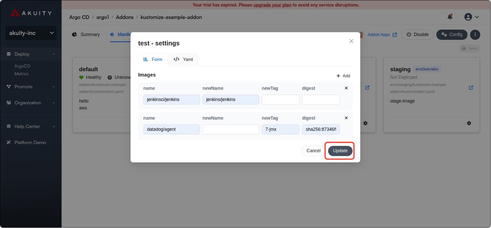Collapse the Deploy sidebar section
Screen dimensions: 491x228
click(x=31, y=54)
